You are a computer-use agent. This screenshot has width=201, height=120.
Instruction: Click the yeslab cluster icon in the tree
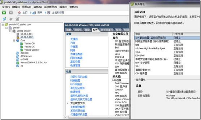point(14,31)
